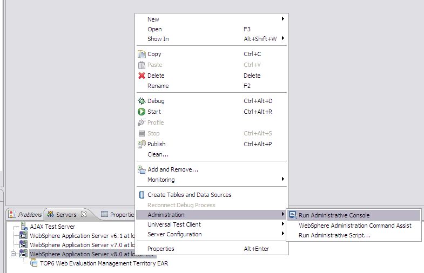Click Run Administrative Console entry text

pos(334,215)
